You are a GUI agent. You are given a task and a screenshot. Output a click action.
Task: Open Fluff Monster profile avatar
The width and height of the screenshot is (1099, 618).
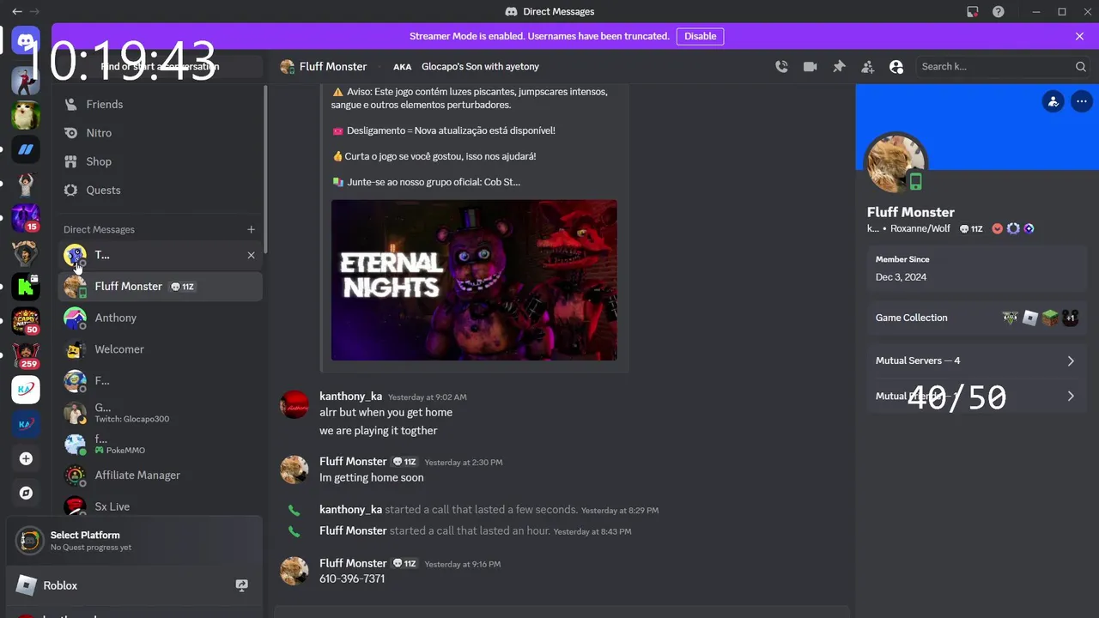click(896, 163)
